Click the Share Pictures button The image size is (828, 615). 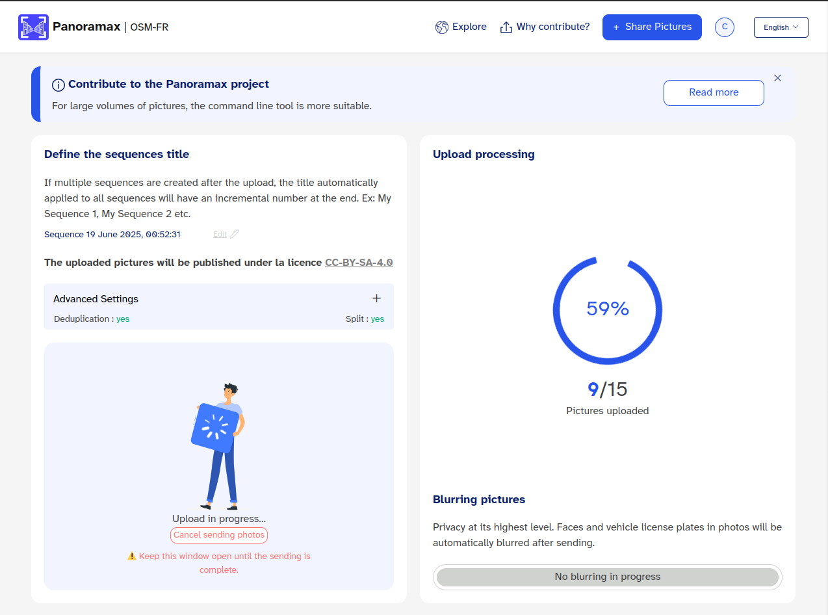click(x=652, y=27)
